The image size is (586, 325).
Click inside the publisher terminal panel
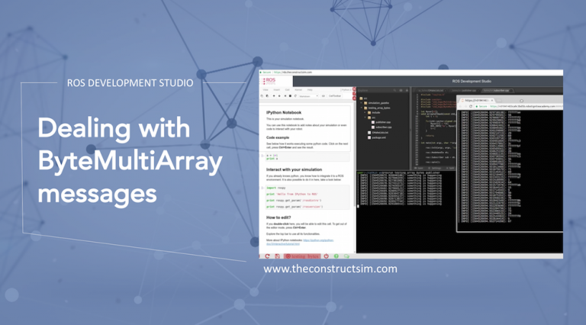pos(405,213)
